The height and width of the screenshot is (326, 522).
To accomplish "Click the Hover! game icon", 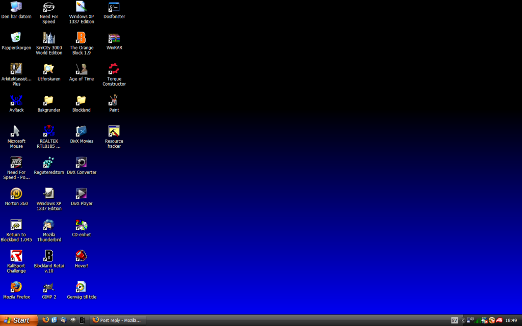I will click(82, 256).
